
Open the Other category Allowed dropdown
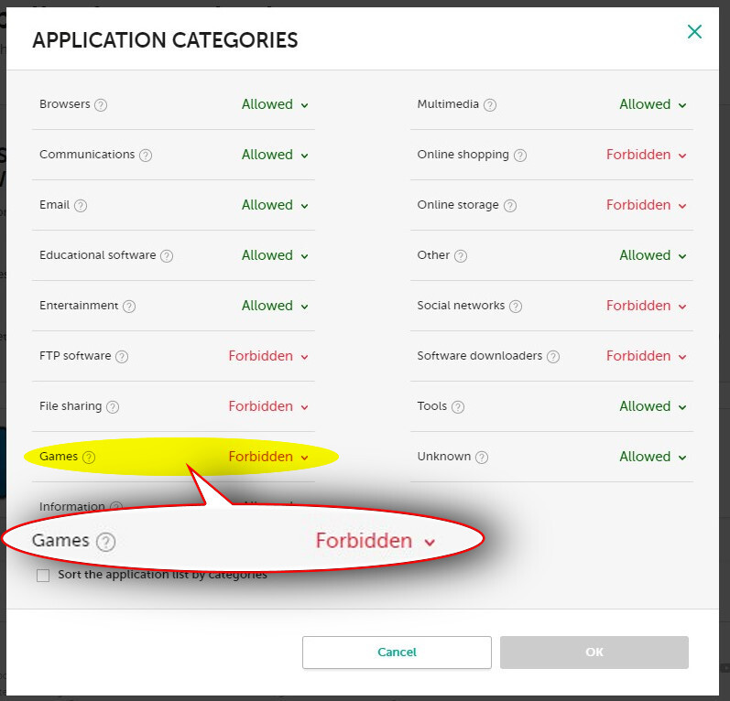pos(652,255)
